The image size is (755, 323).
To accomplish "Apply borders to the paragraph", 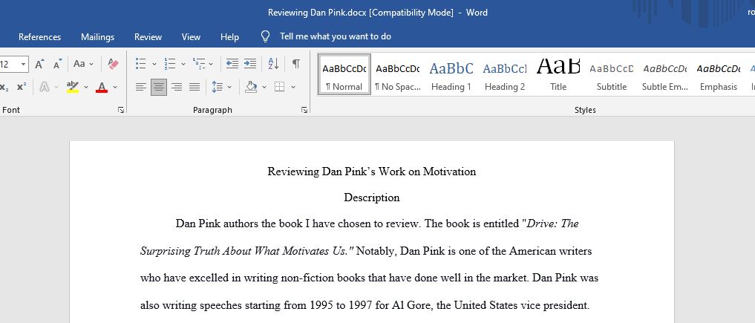I will click(279, 87).
